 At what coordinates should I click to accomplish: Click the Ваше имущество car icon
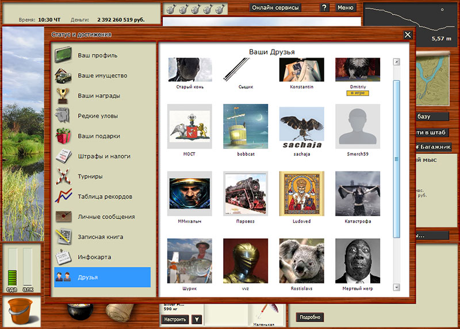click(63, 75)
